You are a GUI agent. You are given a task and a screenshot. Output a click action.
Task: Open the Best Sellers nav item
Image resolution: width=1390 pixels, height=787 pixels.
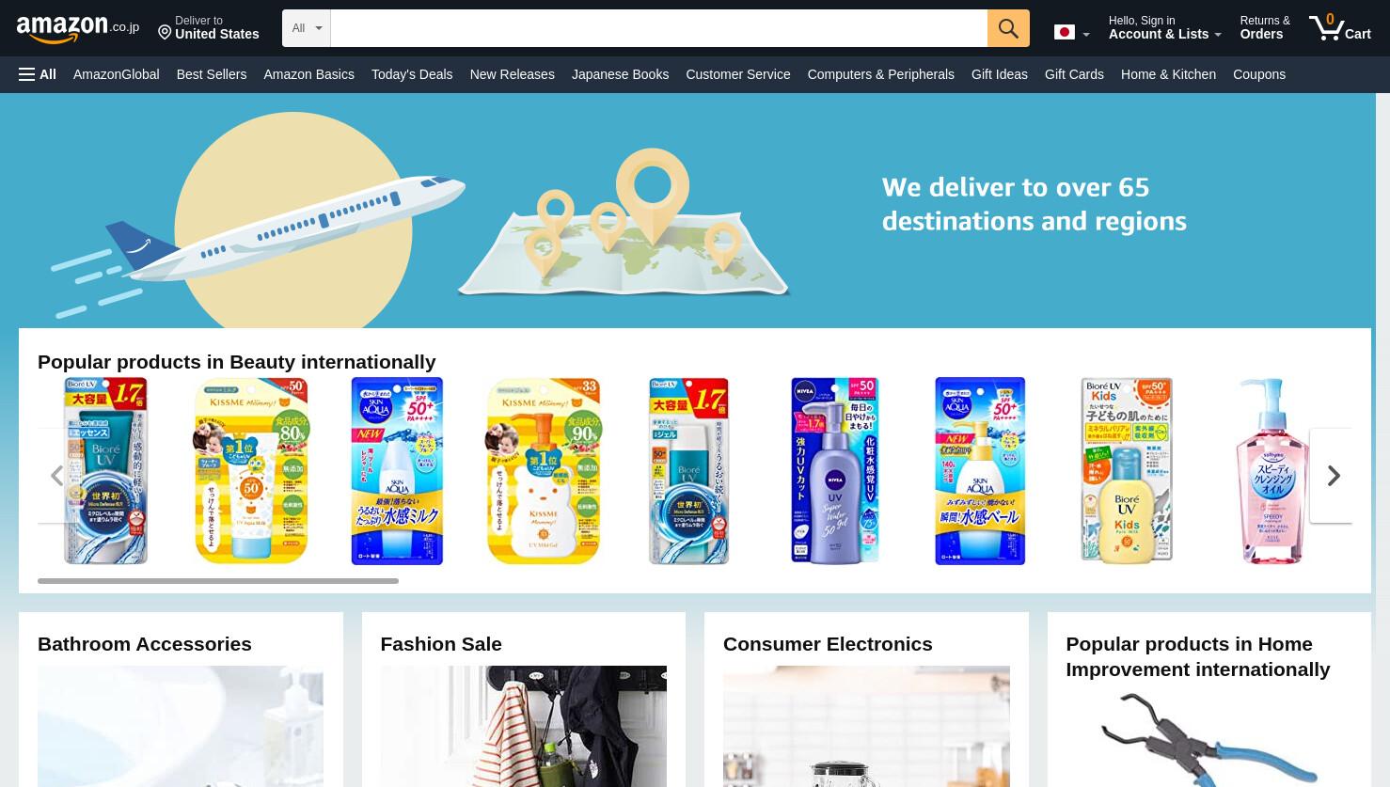click(x=212, y=74)
